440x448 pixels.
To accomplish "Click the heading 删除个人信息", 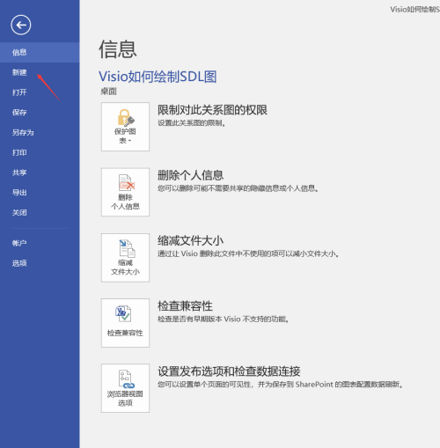I will coord(191,175).
